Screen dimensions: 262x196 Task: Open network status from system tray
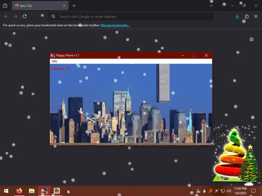coord(223,191)
